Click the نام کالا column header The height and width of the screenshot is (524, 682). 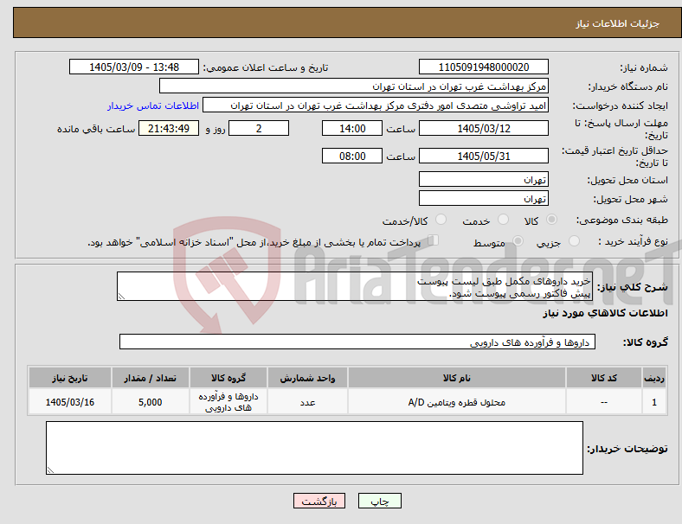457,378
